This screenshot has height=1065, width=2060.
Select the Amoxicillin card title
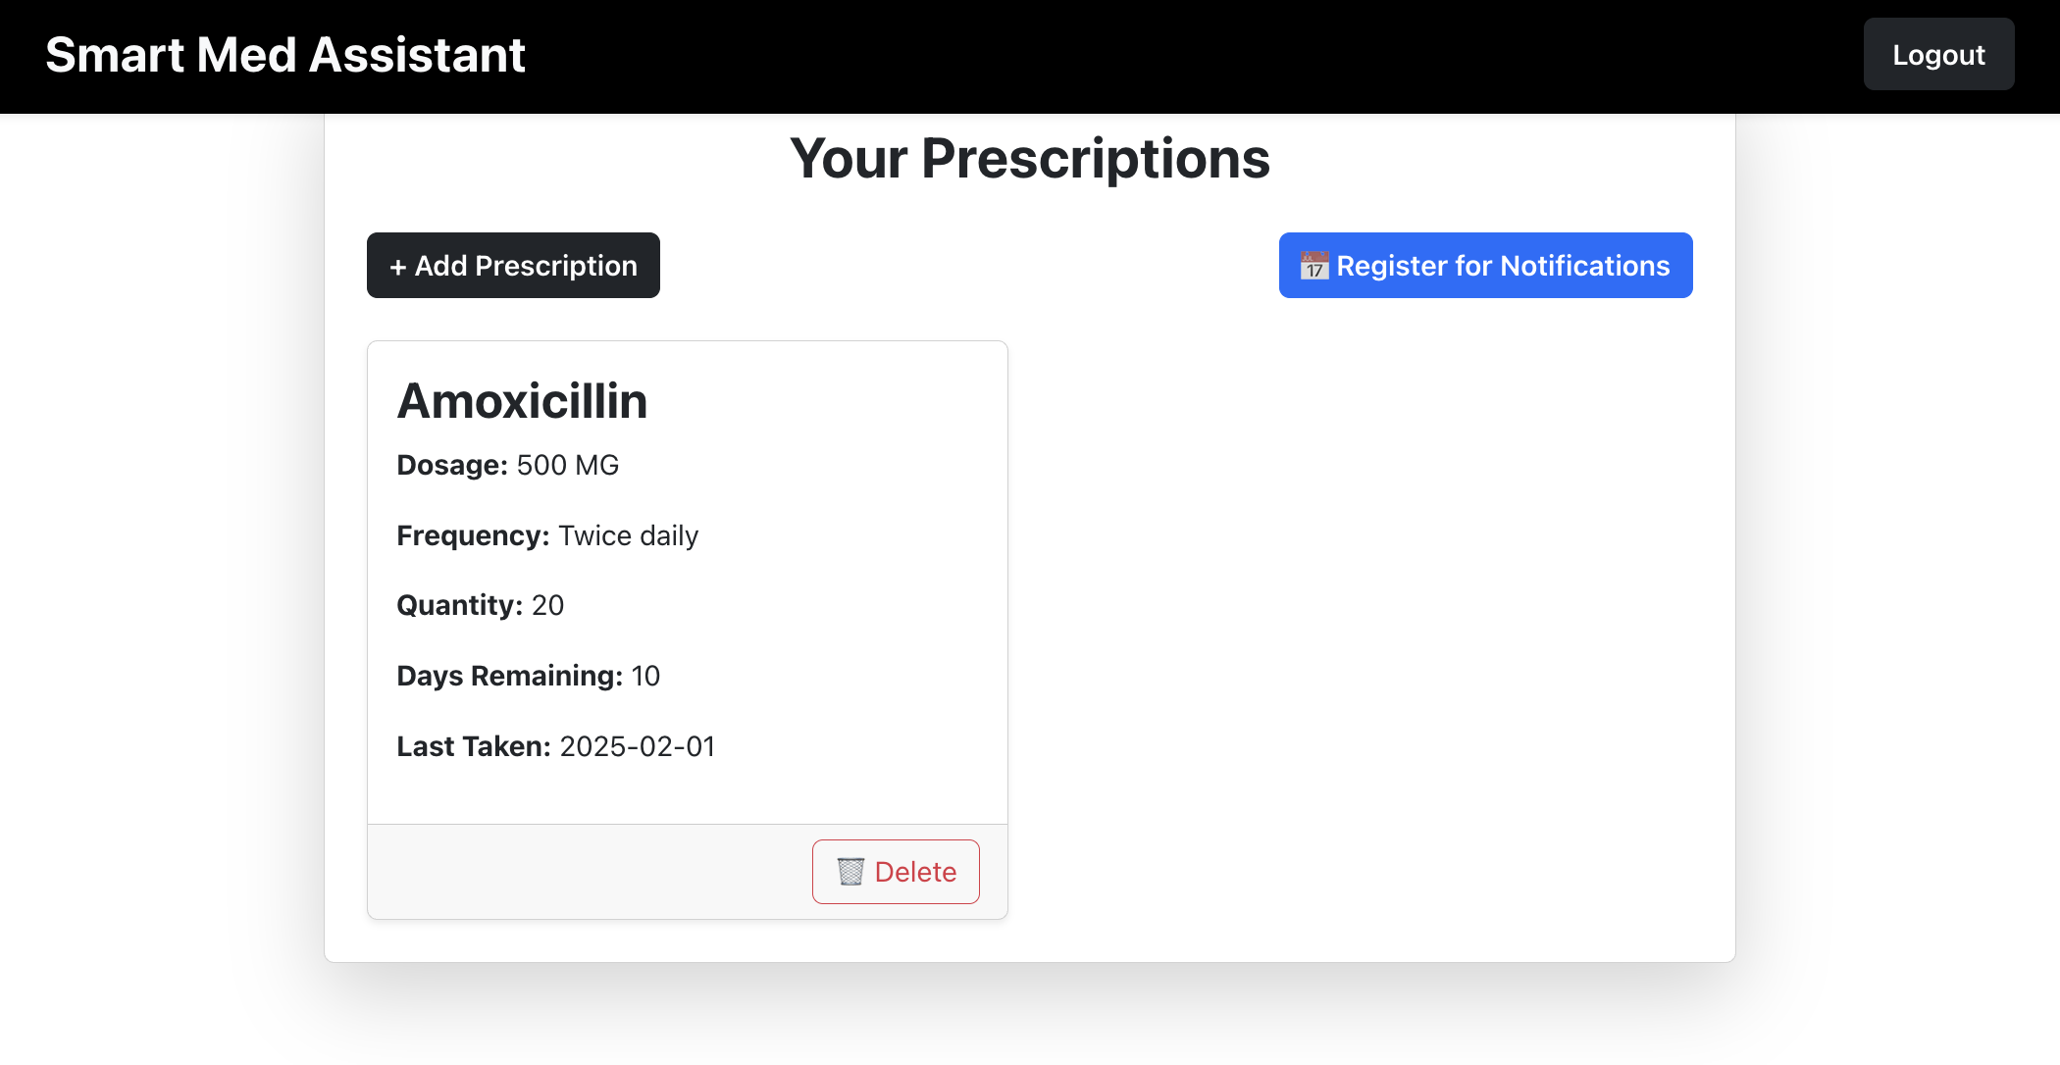pyautogui.click(x=522, y=401)
